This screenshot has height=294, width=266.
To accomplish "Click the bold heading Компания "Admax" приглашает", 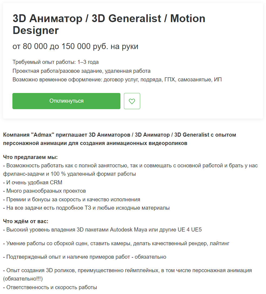I will (119, 135).
